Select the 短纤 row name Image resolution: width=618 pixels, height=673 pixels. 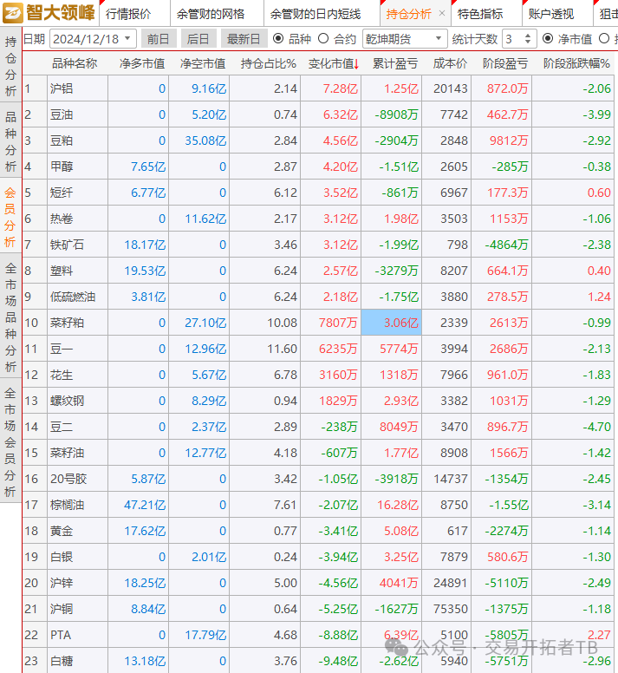[62, 193]
